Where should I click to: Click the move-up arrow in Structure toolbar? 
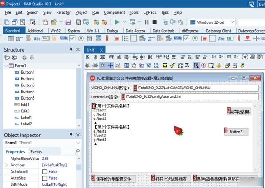point(24,58)
